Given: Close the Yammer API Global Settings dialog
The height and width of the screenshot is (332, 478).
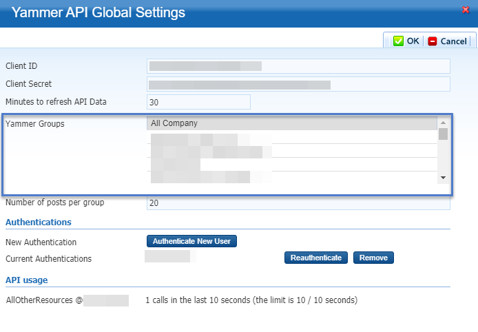Looking at the screenshot, I should pyautogui.click(x=466, y=10).
